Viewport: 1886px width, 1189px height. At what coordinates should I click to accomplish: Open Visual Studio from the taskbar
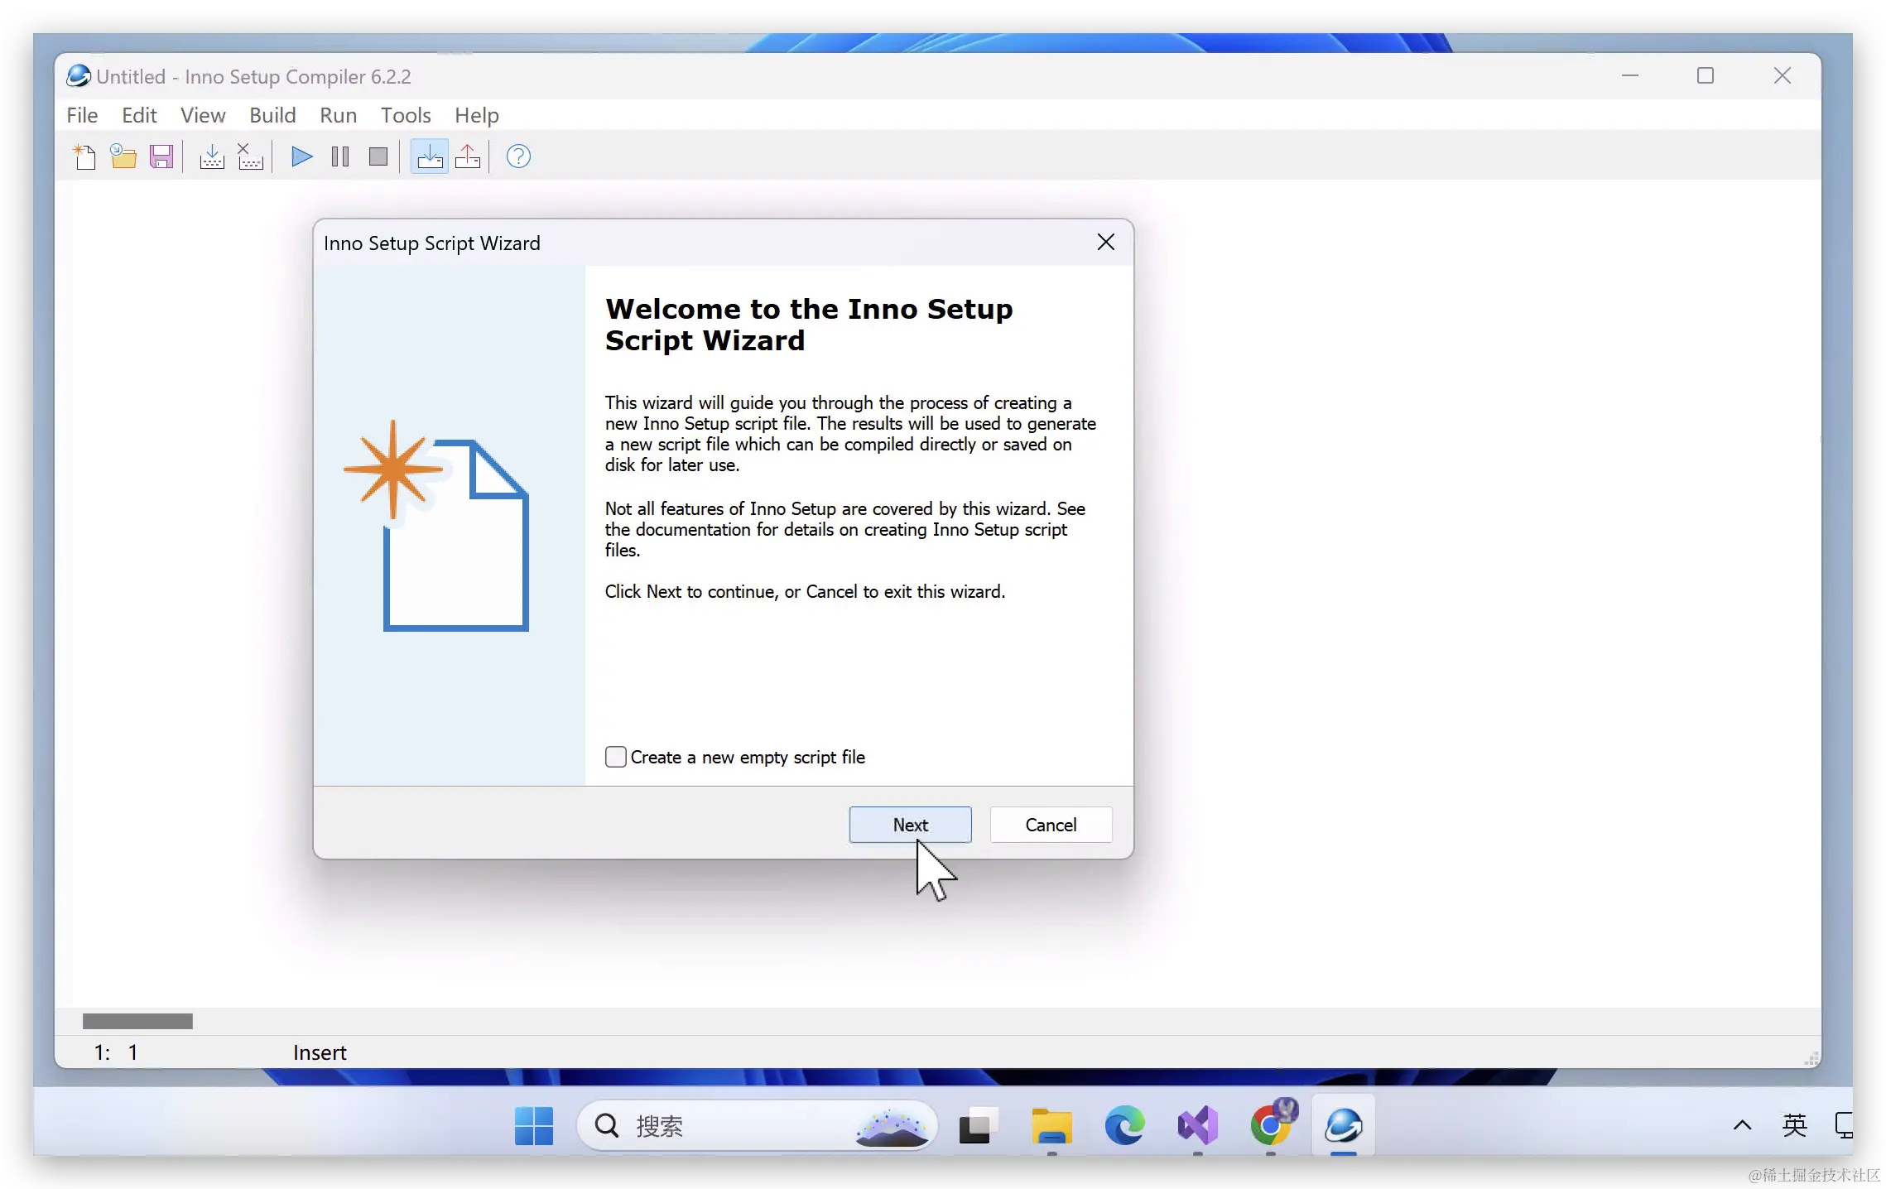coord(1197,1126)
